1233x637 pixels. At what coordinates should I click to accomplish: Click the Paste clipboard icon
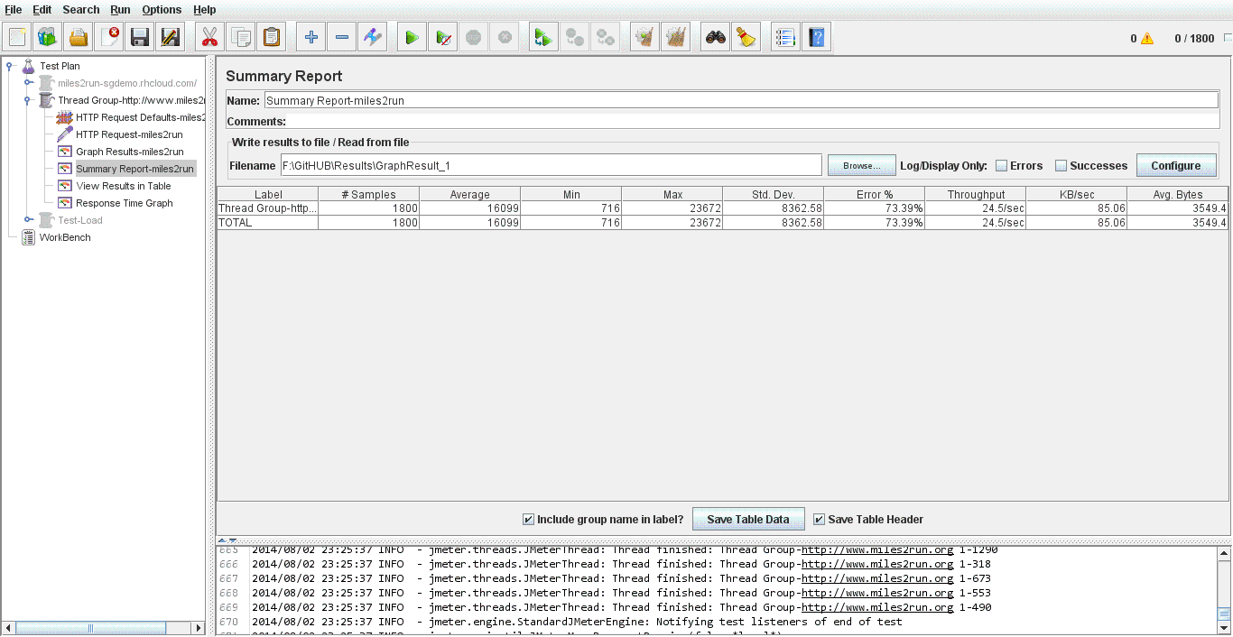[271, 38]
